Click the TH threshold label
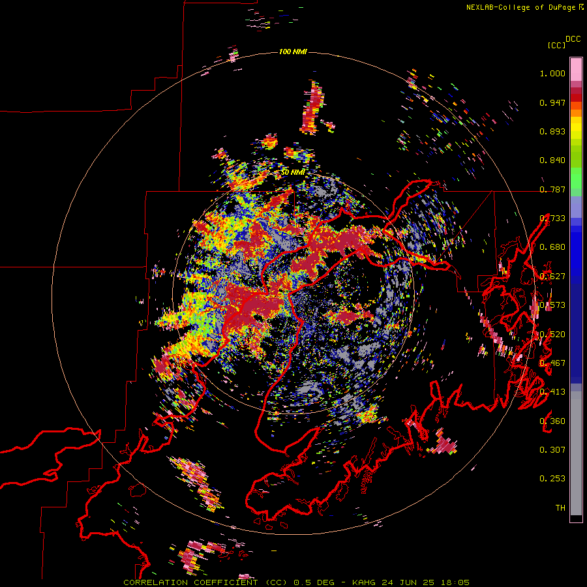The height and width of the screenshot is (587, 587). pos(560,507)
